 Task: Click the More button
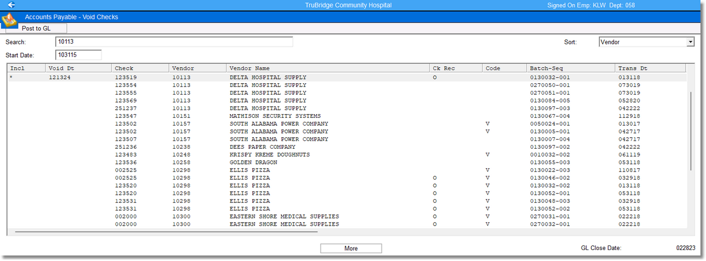351,248
